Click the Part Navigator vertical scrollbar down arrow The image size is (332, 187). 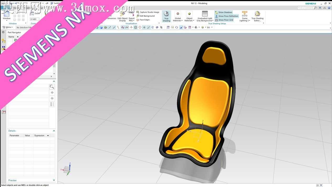[x=54, y=73]
